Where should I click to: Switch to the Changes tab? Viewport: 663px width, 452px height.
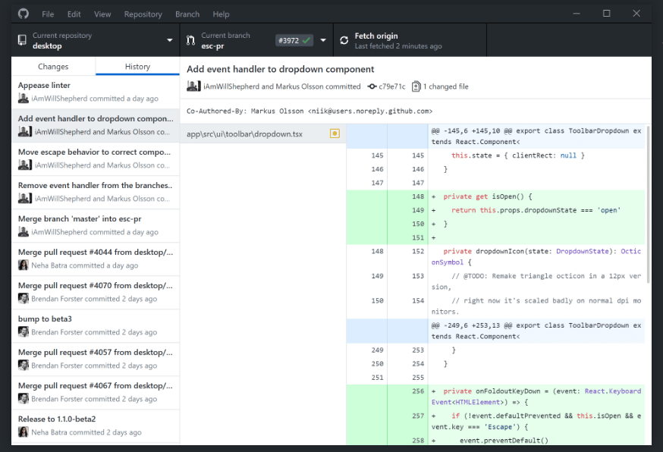pyautogui.click(x=53, y=67)
